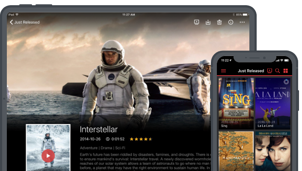The height and width of the screenshot is (171, 302).
Task: Select the Adventure | Drama | Sci-Fi genre line
Action: (99, 148)
